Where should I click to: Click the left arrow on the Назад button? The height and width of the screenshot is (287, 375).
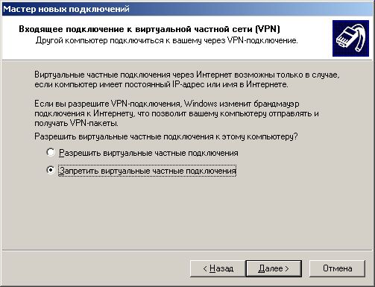205,269
